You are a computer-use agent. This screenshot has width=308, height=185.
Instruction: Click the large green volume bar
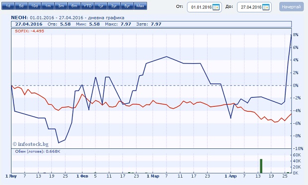(261, 166)
